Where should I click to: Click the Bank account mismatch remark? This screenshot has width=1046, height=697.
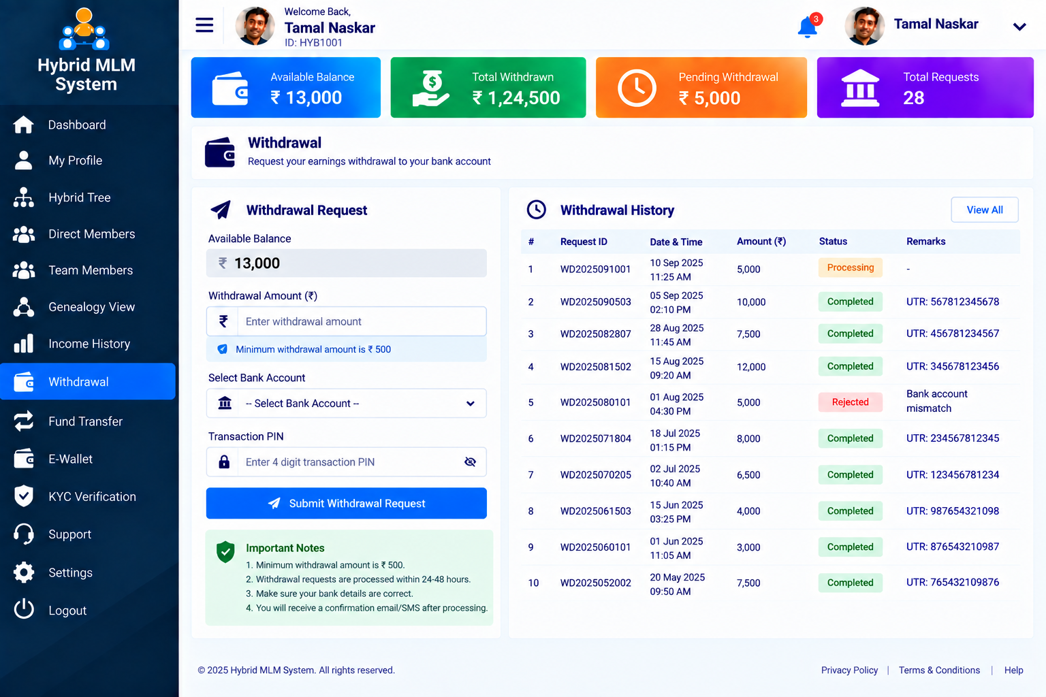(936, 401)
